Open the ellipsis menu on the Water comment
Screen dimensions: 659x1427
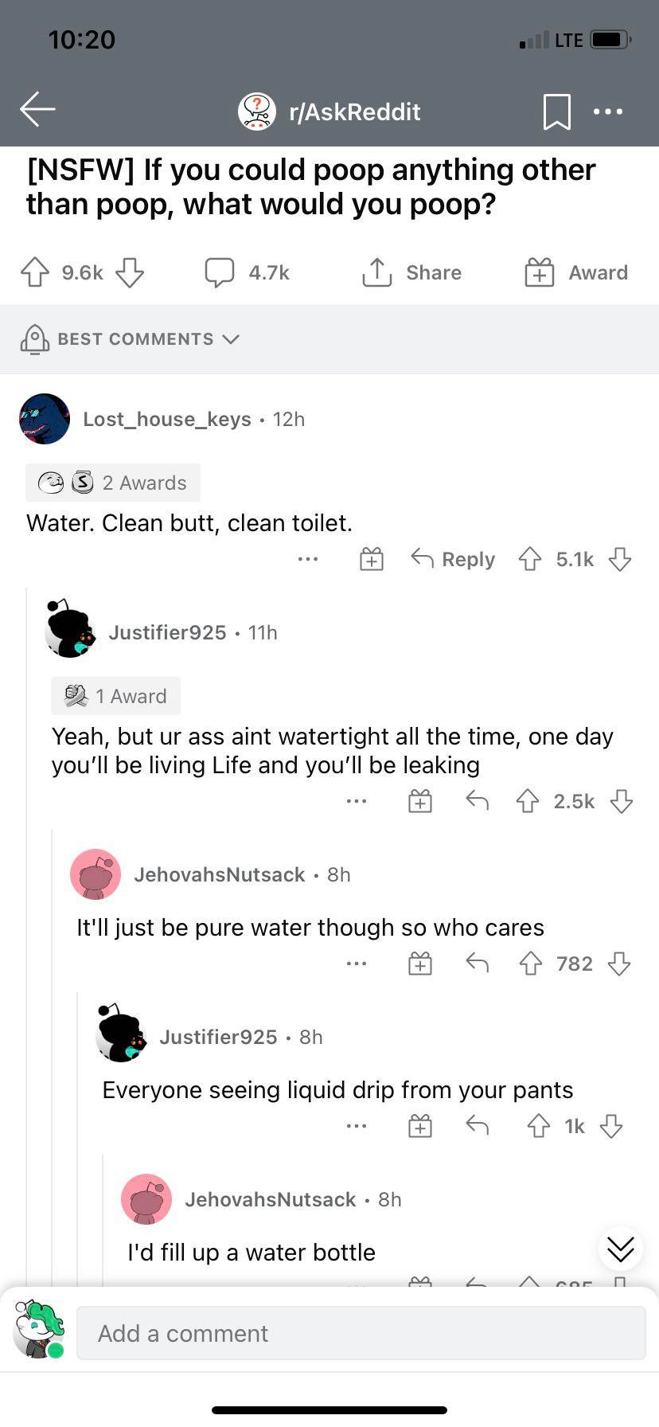(307, 559)
